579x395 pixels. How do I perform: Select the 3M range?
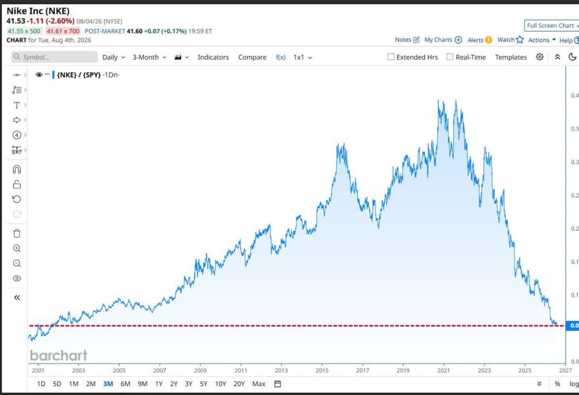coord(108,384)
